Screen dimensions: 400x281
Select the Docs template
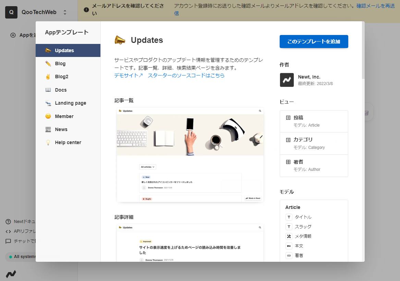point(68,90)
